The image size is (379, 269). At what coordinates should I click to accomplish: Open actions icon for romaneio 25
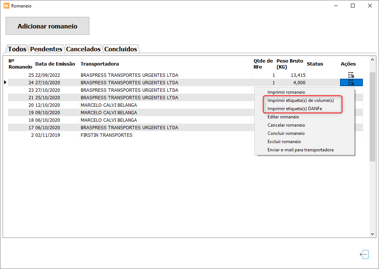pyautogui.click(x=351, y=75)
